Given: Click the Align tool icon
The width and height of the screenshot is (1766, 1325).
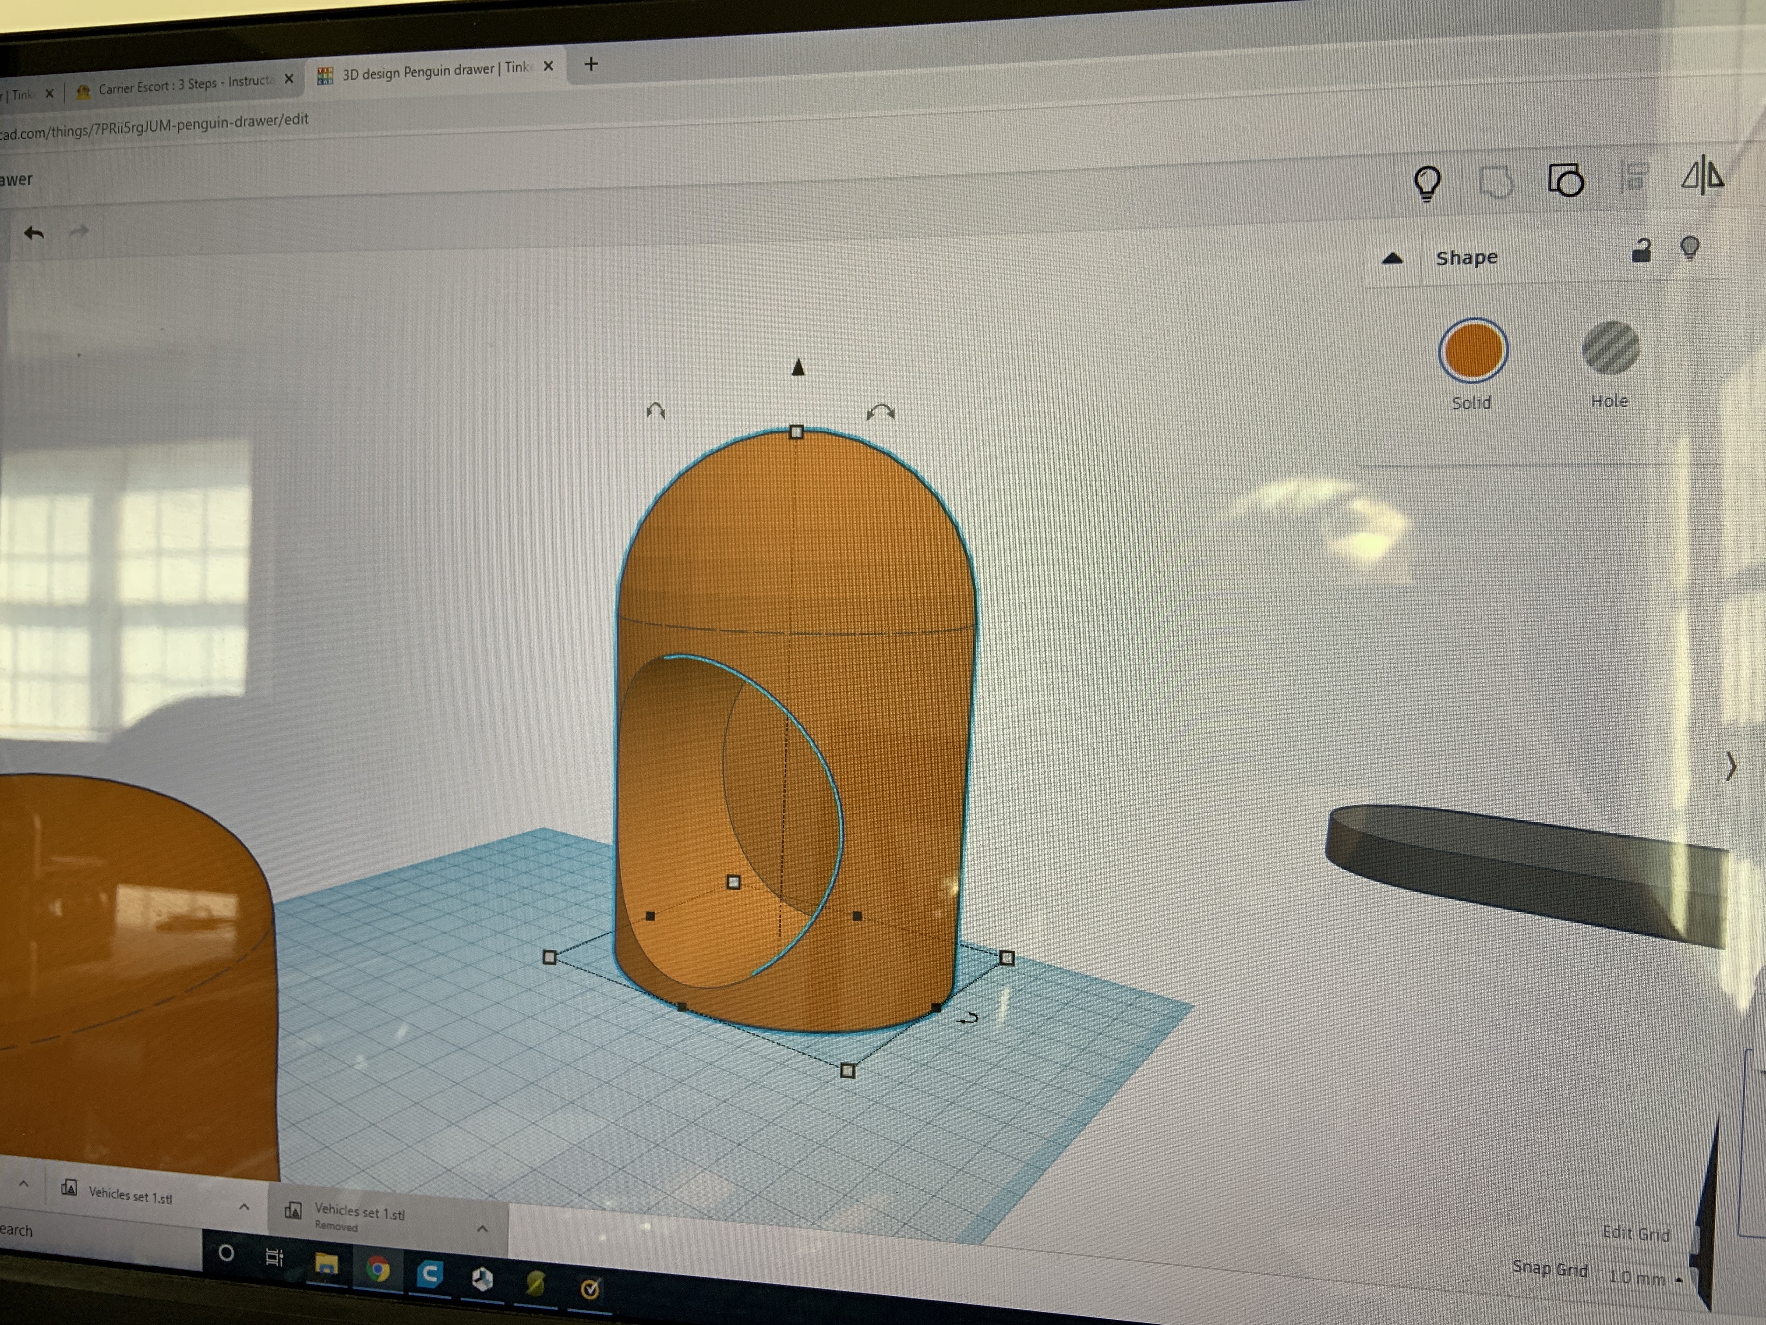Looking at the screenshot, I should point(1634,177).
